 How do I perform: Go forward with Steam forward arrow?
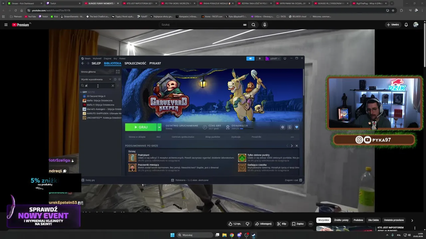88,63
